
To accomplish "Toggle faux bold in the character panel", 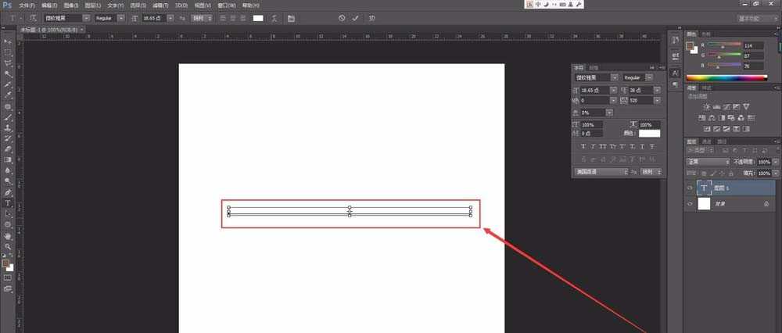I will click(583, 146).
